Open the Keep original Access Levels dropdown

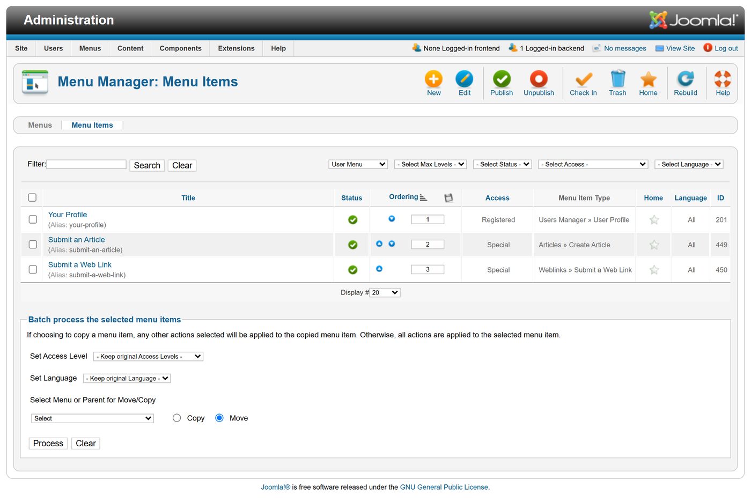point(148,357)
